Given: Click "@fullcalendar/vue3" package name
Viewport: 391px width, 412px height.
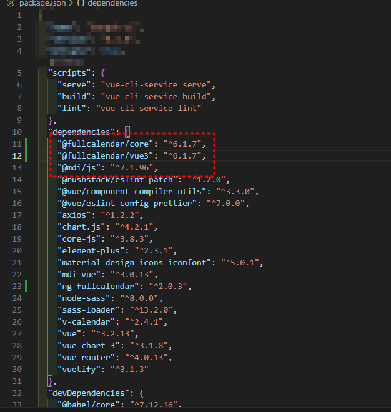Looking at the screenshot, I should coord(106,156).
